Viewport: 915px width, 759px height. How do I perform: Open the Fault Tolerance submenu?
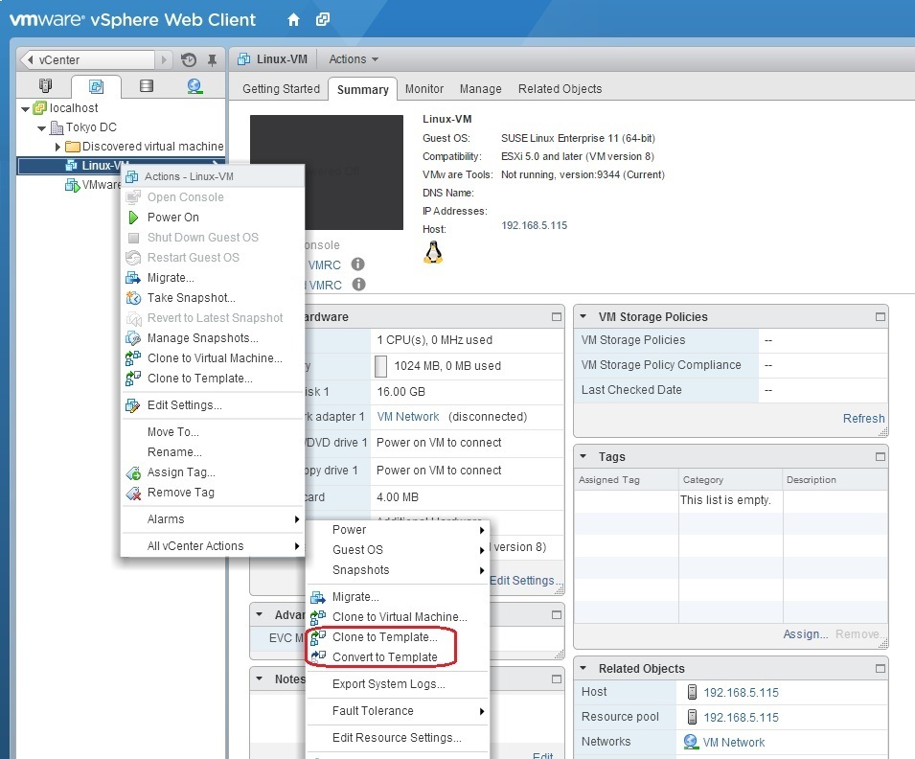coord(398,710)
